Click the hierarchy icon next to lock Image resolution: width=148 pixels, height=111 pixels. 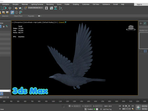(x=7, y=27)
